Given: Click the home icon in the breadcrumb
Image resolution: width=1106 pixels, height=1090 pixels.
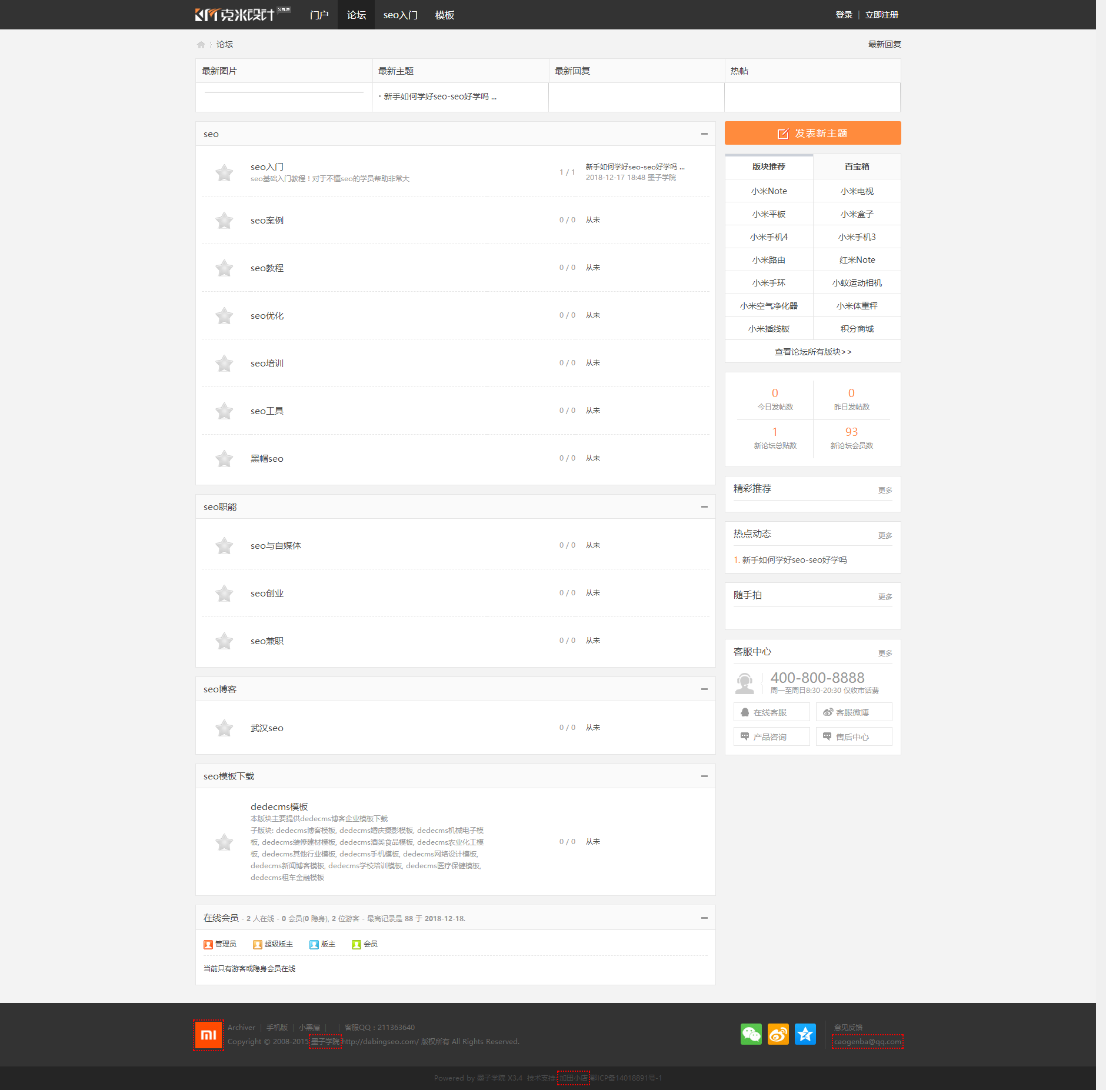Looking at the screenshot, I should click(201, 44).
